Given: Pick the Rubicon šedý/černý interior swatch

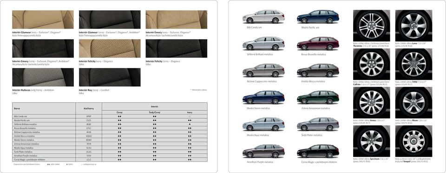Looking at the screenshot, I should coord(43,77).
